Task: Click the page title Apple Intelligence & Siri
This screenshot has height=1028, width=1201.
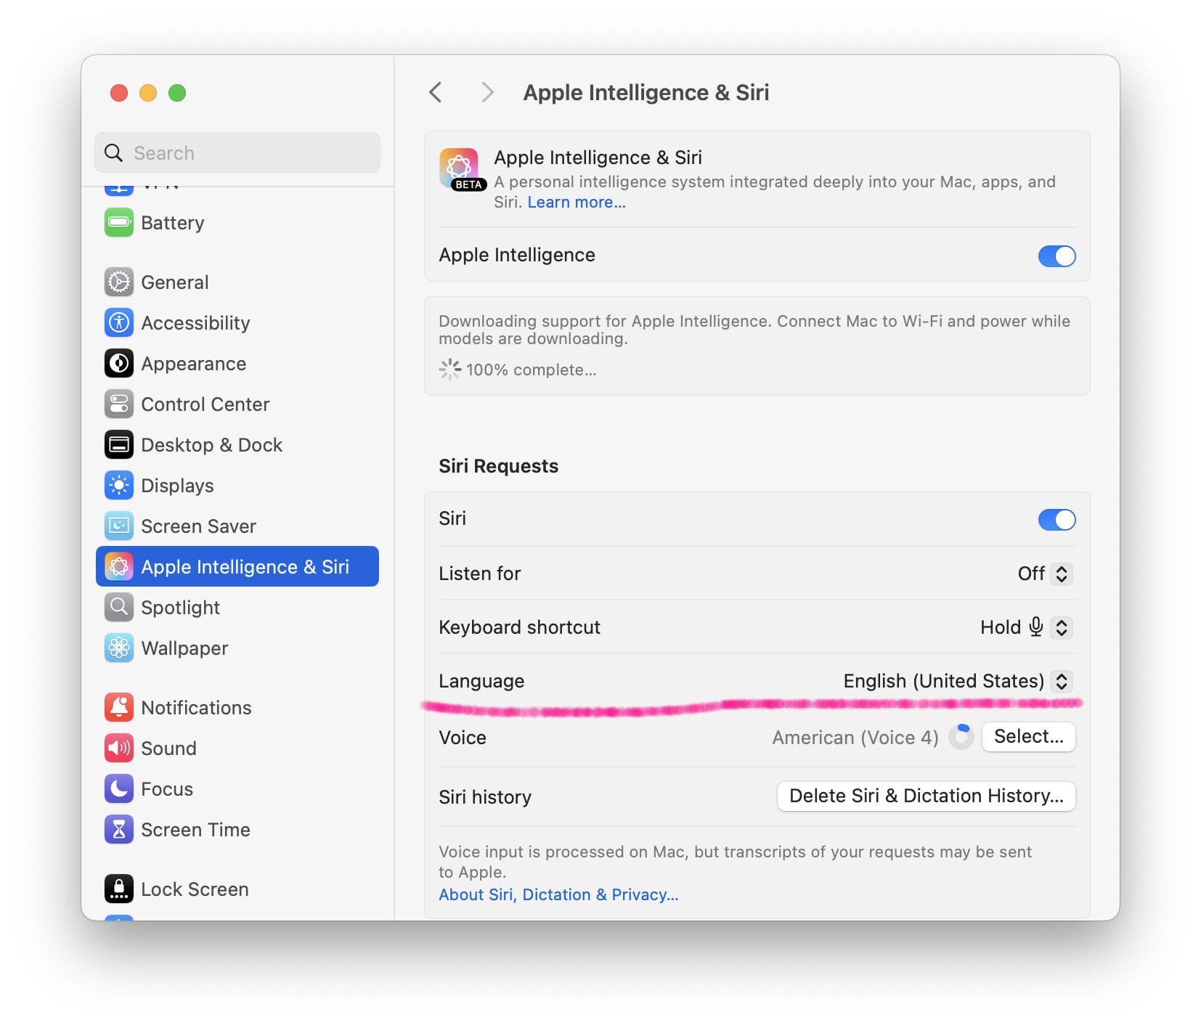Action: click(646, 93)
